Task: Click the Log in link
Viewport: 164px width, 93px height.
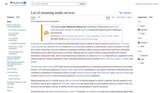Action: [156, 4]
